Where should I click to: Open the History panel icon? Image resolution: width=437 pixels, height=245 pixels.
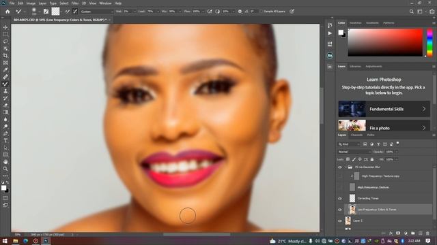(x=330, y=25)
